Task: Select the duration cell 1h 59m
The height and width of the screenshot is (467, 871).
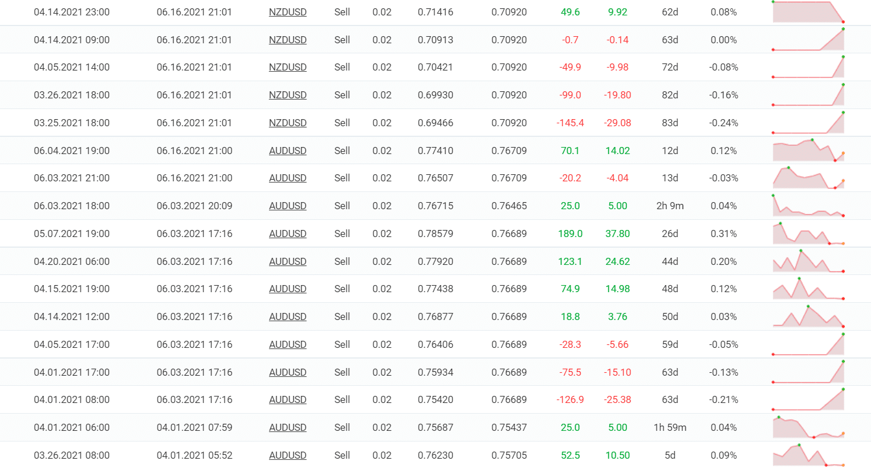Action: [670, 427]
